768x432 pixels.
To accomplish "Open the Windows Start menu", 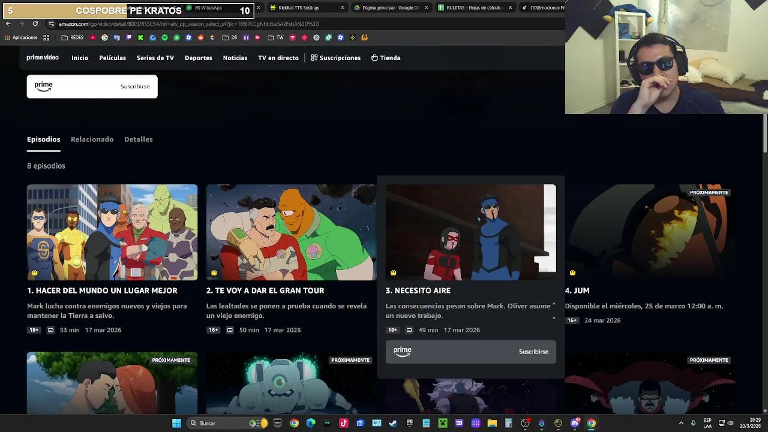I will tap(176, 424).
